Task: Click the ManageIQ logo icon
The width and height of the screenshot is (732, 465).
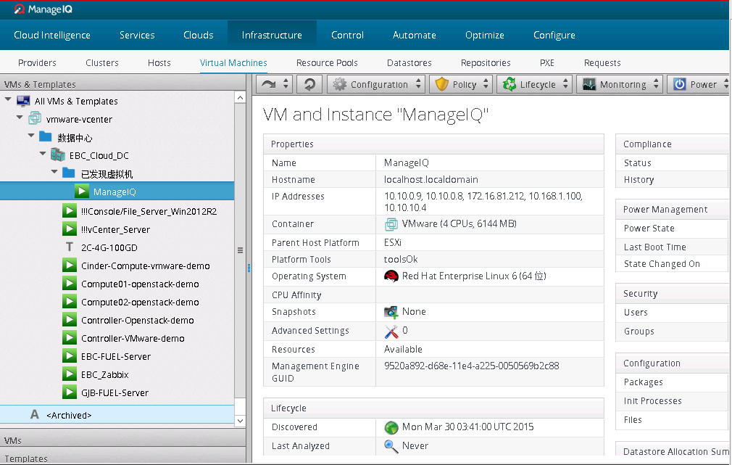Action: [x=19, y=9]
